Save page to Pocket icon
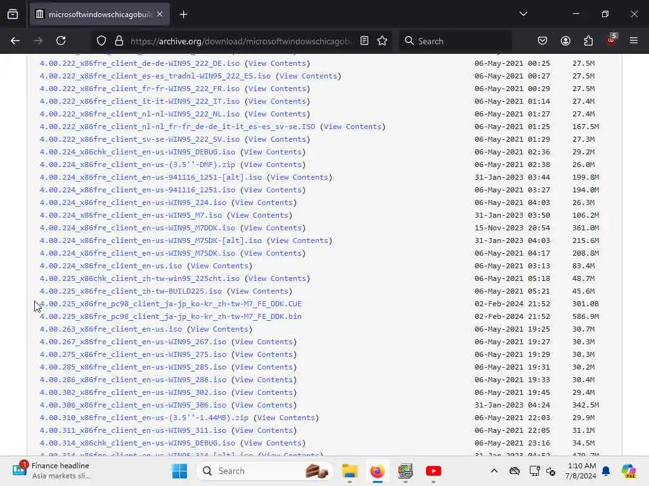 [x=543, y=41]
